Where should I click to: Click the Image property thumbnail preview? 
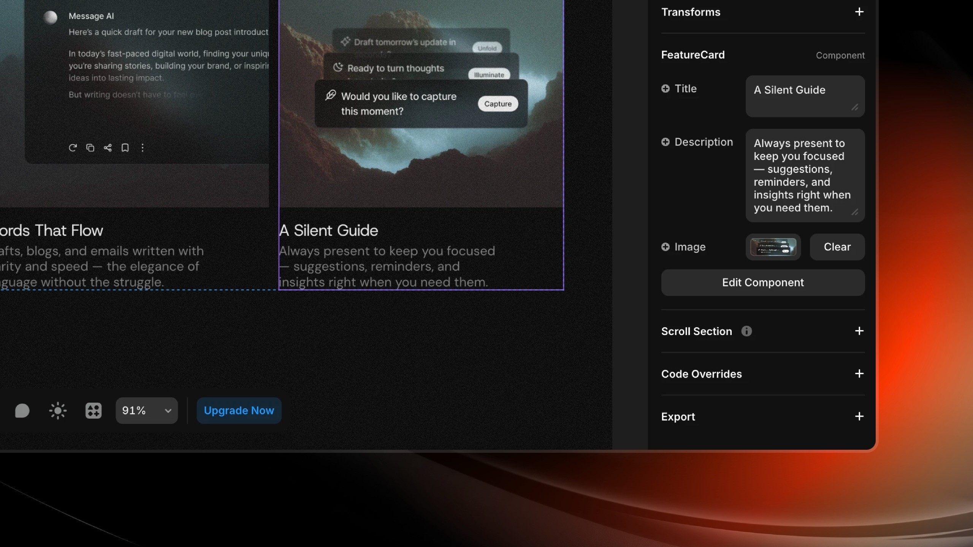coord(773,247)
